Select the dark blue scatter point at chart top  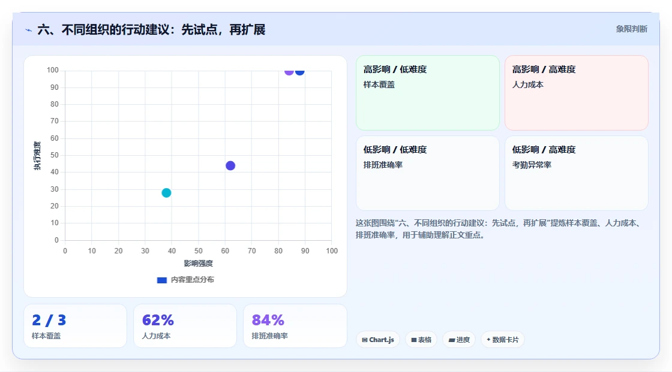pos(299,71)
